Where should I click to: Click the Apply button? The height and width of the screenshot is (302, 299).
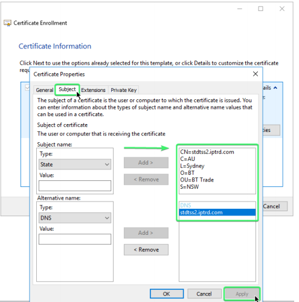(x=242, y=294)
